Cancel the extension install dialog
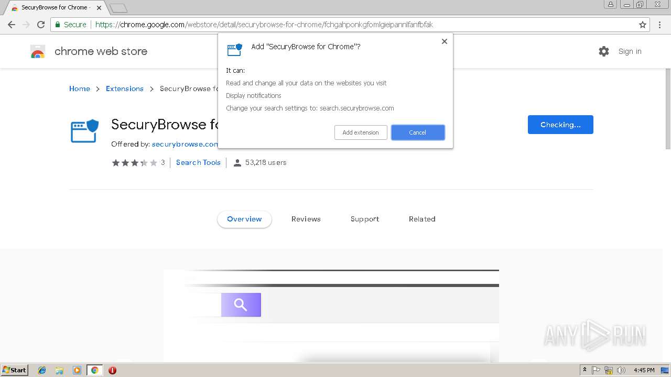 pyautogui.click(x=418, y=132)
